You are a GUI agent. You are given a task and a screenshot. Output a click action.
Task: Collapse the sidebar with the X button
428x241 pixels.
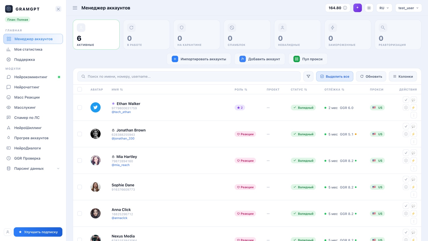coord(58,9)
